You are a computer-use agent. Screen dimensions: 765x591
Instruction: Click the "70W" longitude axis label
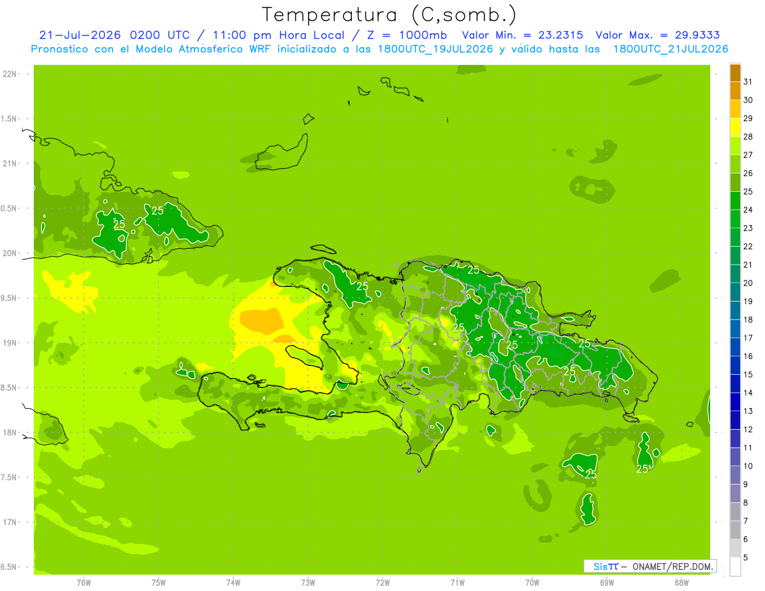532,582
